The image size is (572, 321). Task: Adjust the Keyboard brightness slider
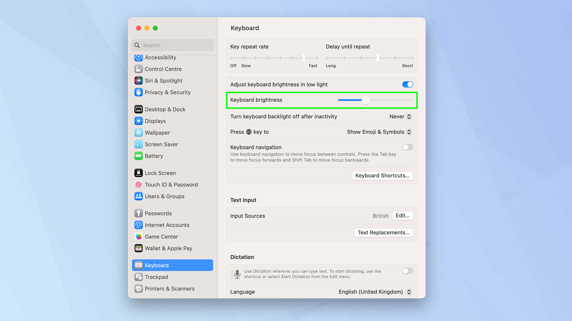366,100
